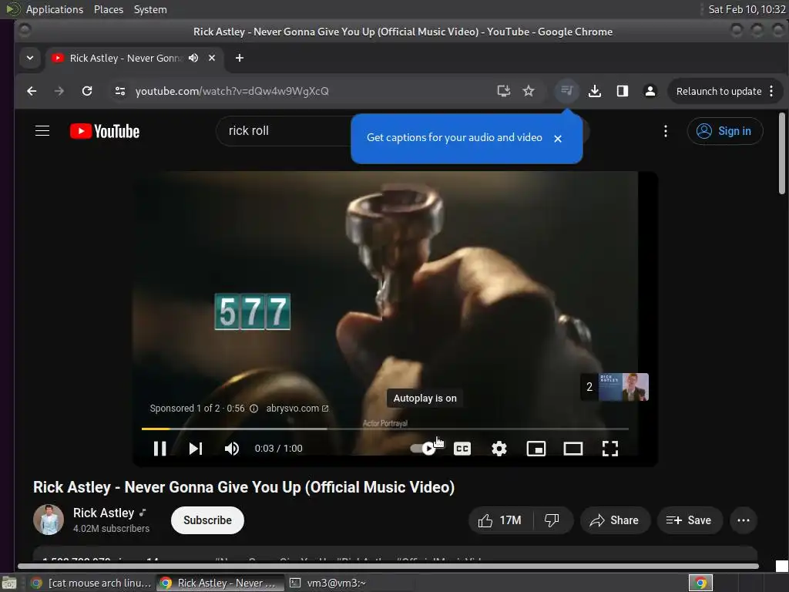Viewport: 789px width, 592px height.
Task: Click the video progress bar
Action: [x=385, y=429]
